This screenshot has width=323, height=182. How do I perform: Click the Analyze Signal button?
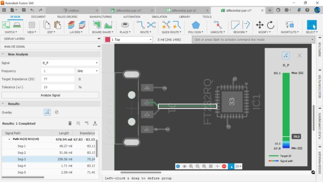(50, 95)
